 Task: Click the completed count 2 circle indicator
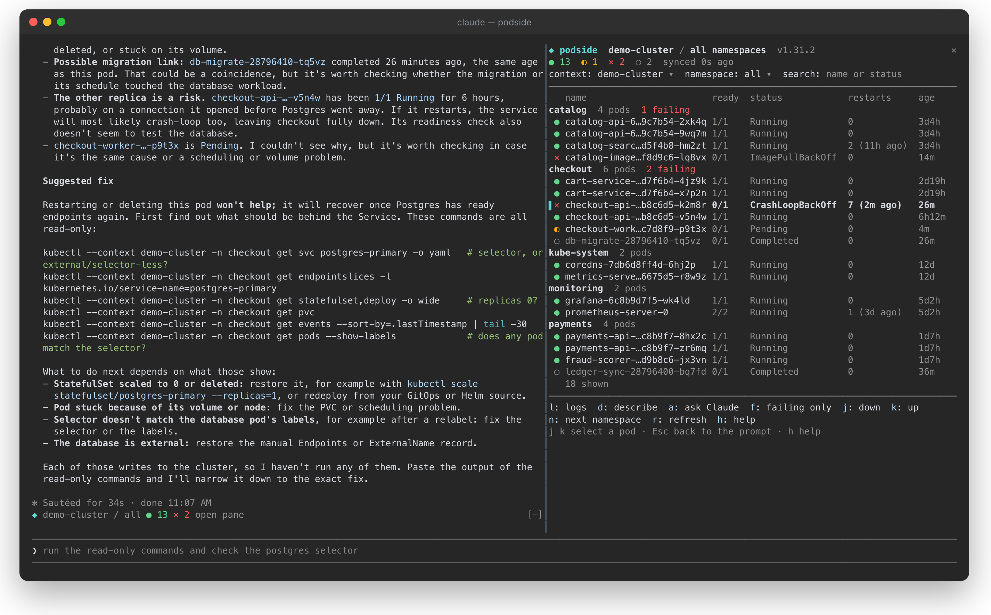coord(644,62)
